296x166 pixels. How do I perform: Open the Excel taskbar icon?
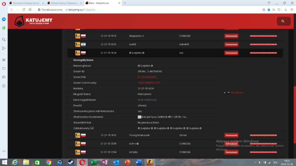click(93, 162)
